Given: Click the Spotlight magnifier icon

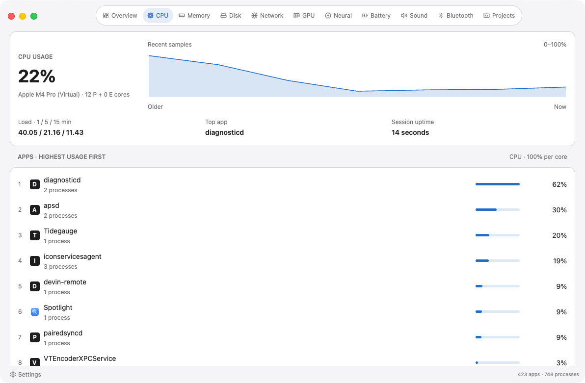Looking at the screenshot, I should pyautogui.click(x=35, y=312).
